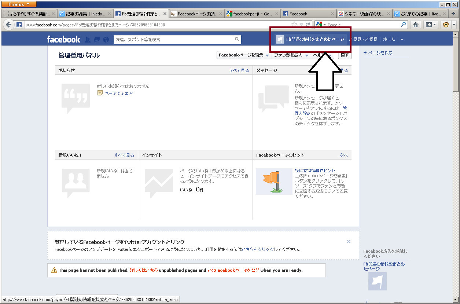
Task: Click the page flag image in the sidebar
Action: coord(377,281)
